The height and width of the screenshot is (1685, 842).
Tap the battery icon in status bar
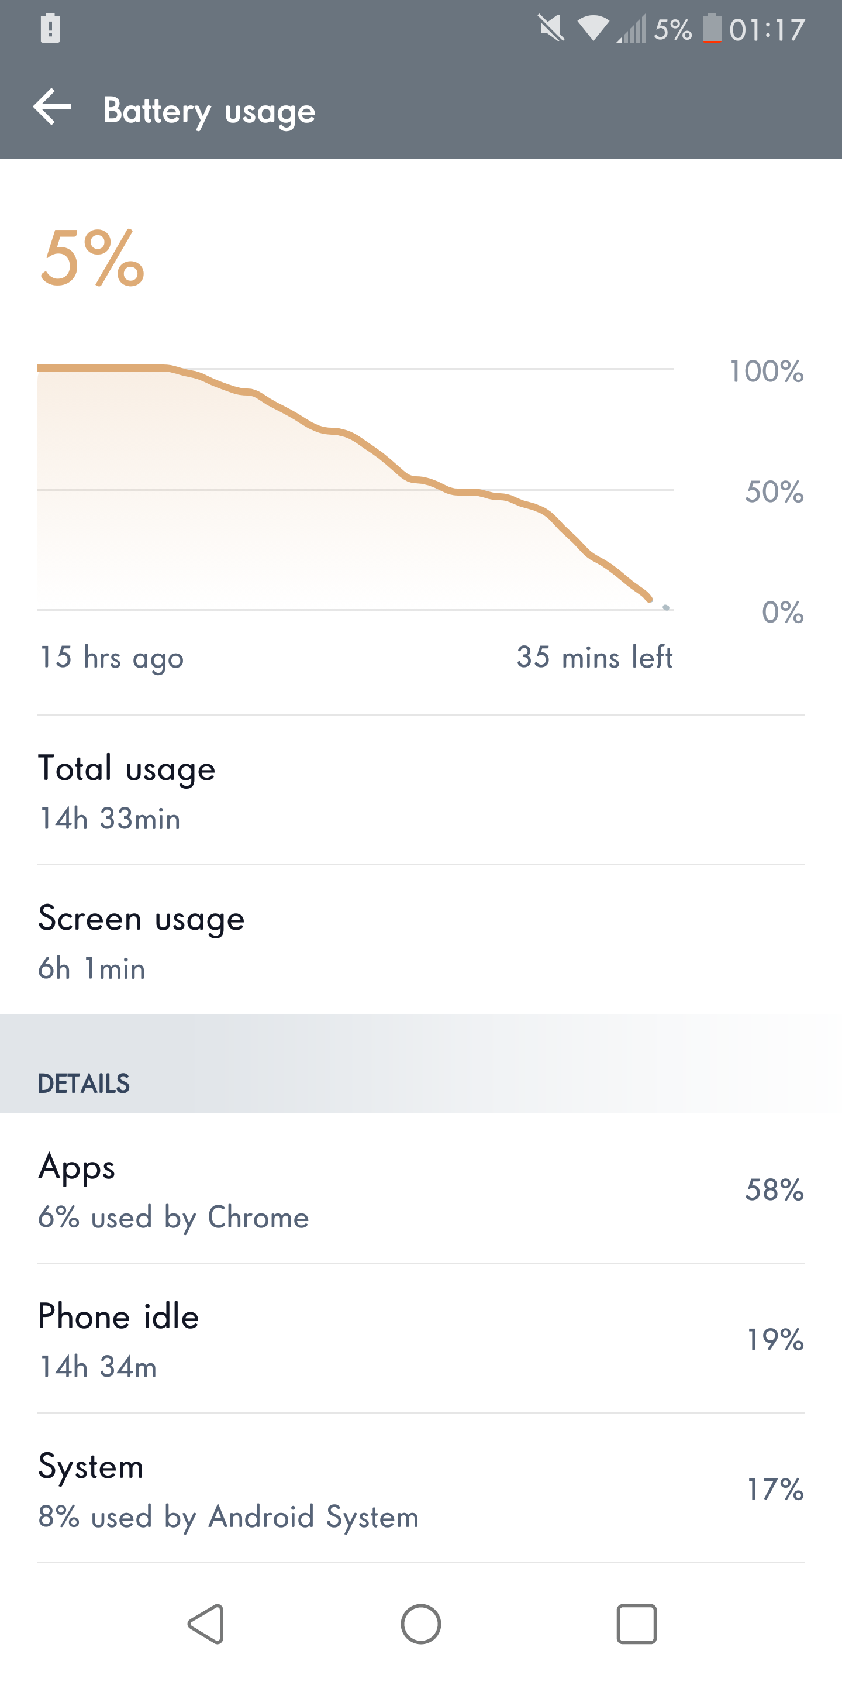pyautogui.click(x=712, y=29)
